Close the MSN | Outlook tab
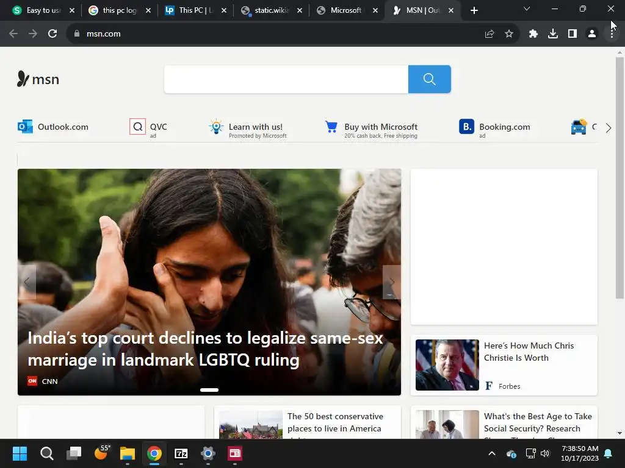The image size is (625, 468). point(451,10)
